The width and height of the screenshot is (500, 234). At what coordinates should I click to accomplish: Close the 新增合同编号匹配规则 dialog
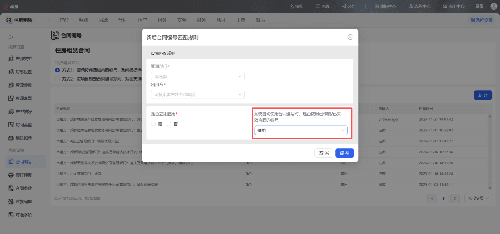351,37
